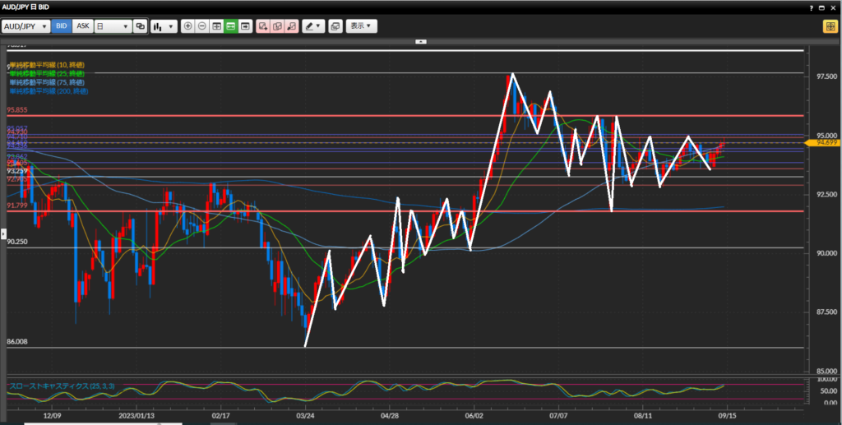842x425 pixels.
Task: Click the yellow crosshair icon at top right
Action: [x=830, y=26]
